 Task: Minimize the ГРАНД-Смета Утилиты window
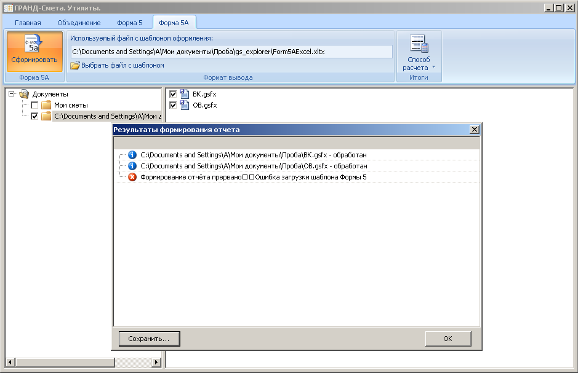548,8
